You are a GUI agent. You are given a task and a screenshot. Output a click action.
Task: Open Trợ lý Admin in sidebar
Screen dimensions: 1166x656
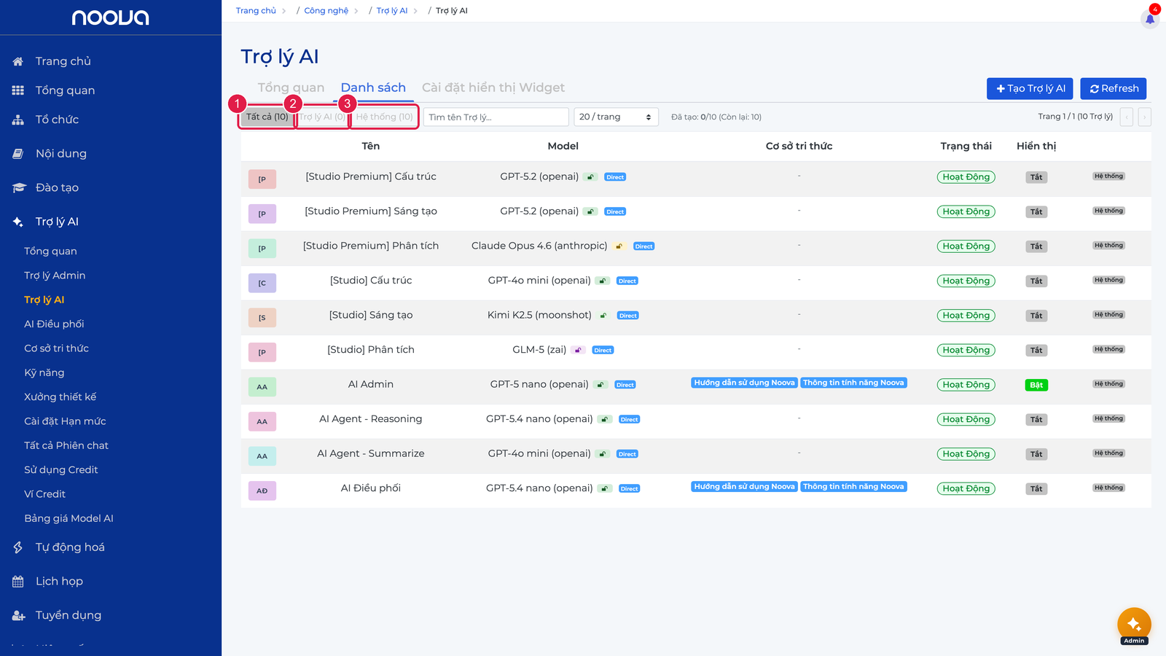click(x=55, y=276)
